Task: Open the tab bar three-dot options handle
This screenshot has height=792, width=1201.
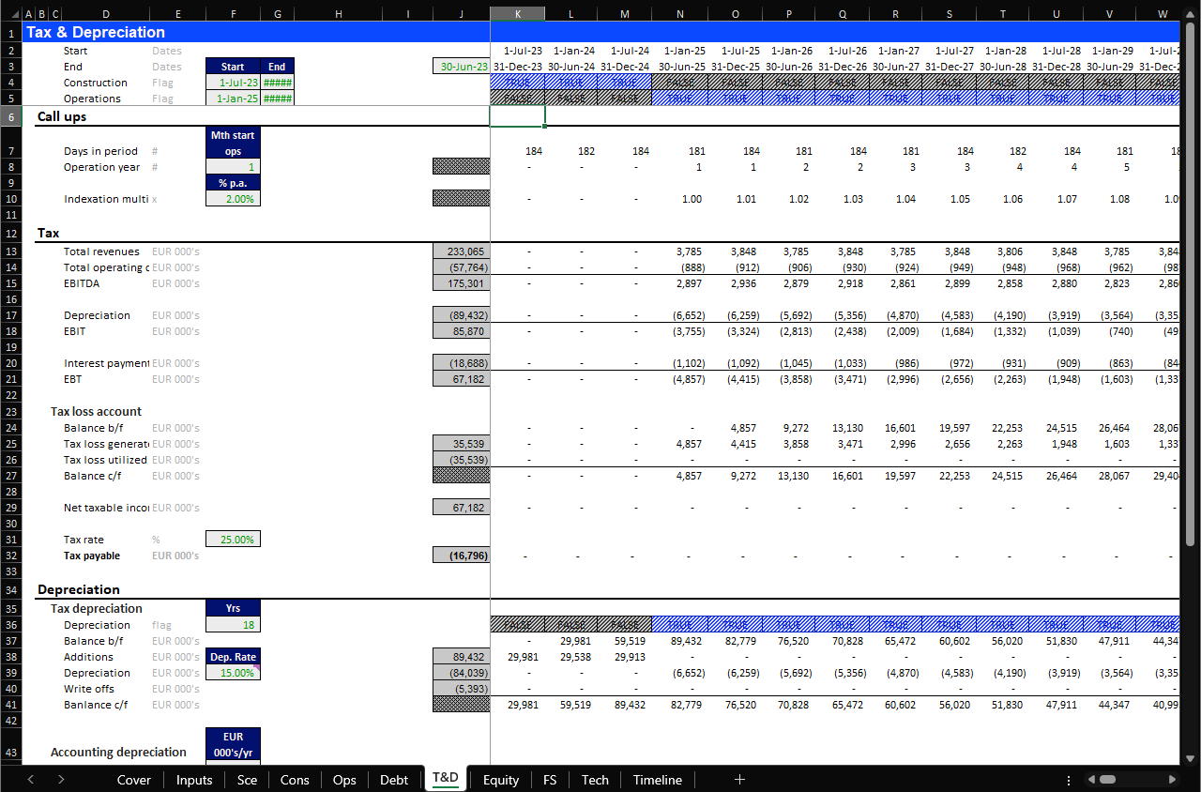Action: tap(1069, 780)
